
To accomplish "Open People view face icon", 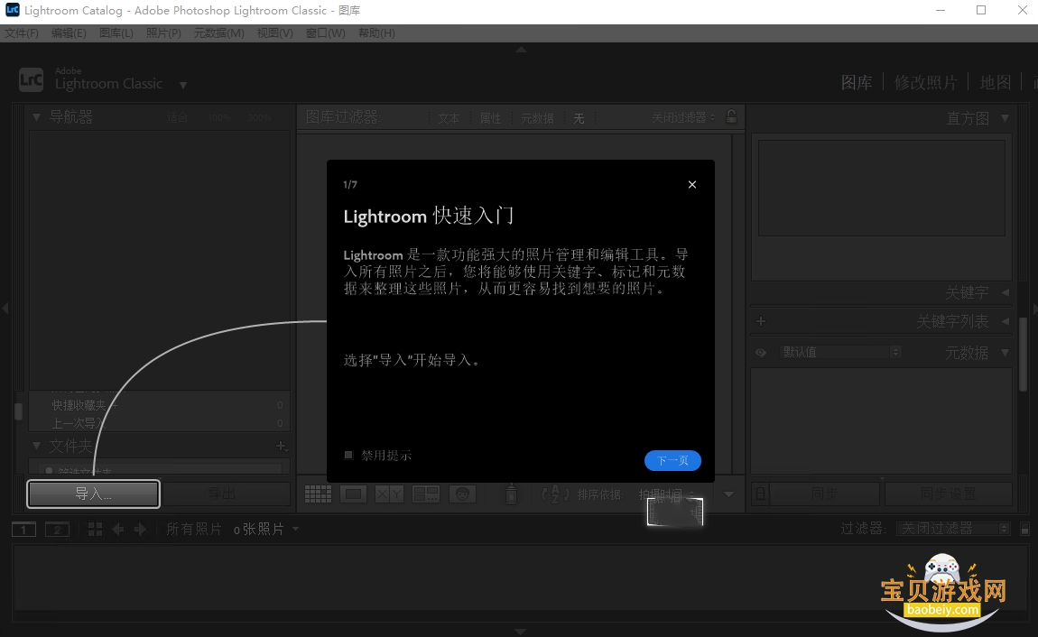I will pos(462,494).
